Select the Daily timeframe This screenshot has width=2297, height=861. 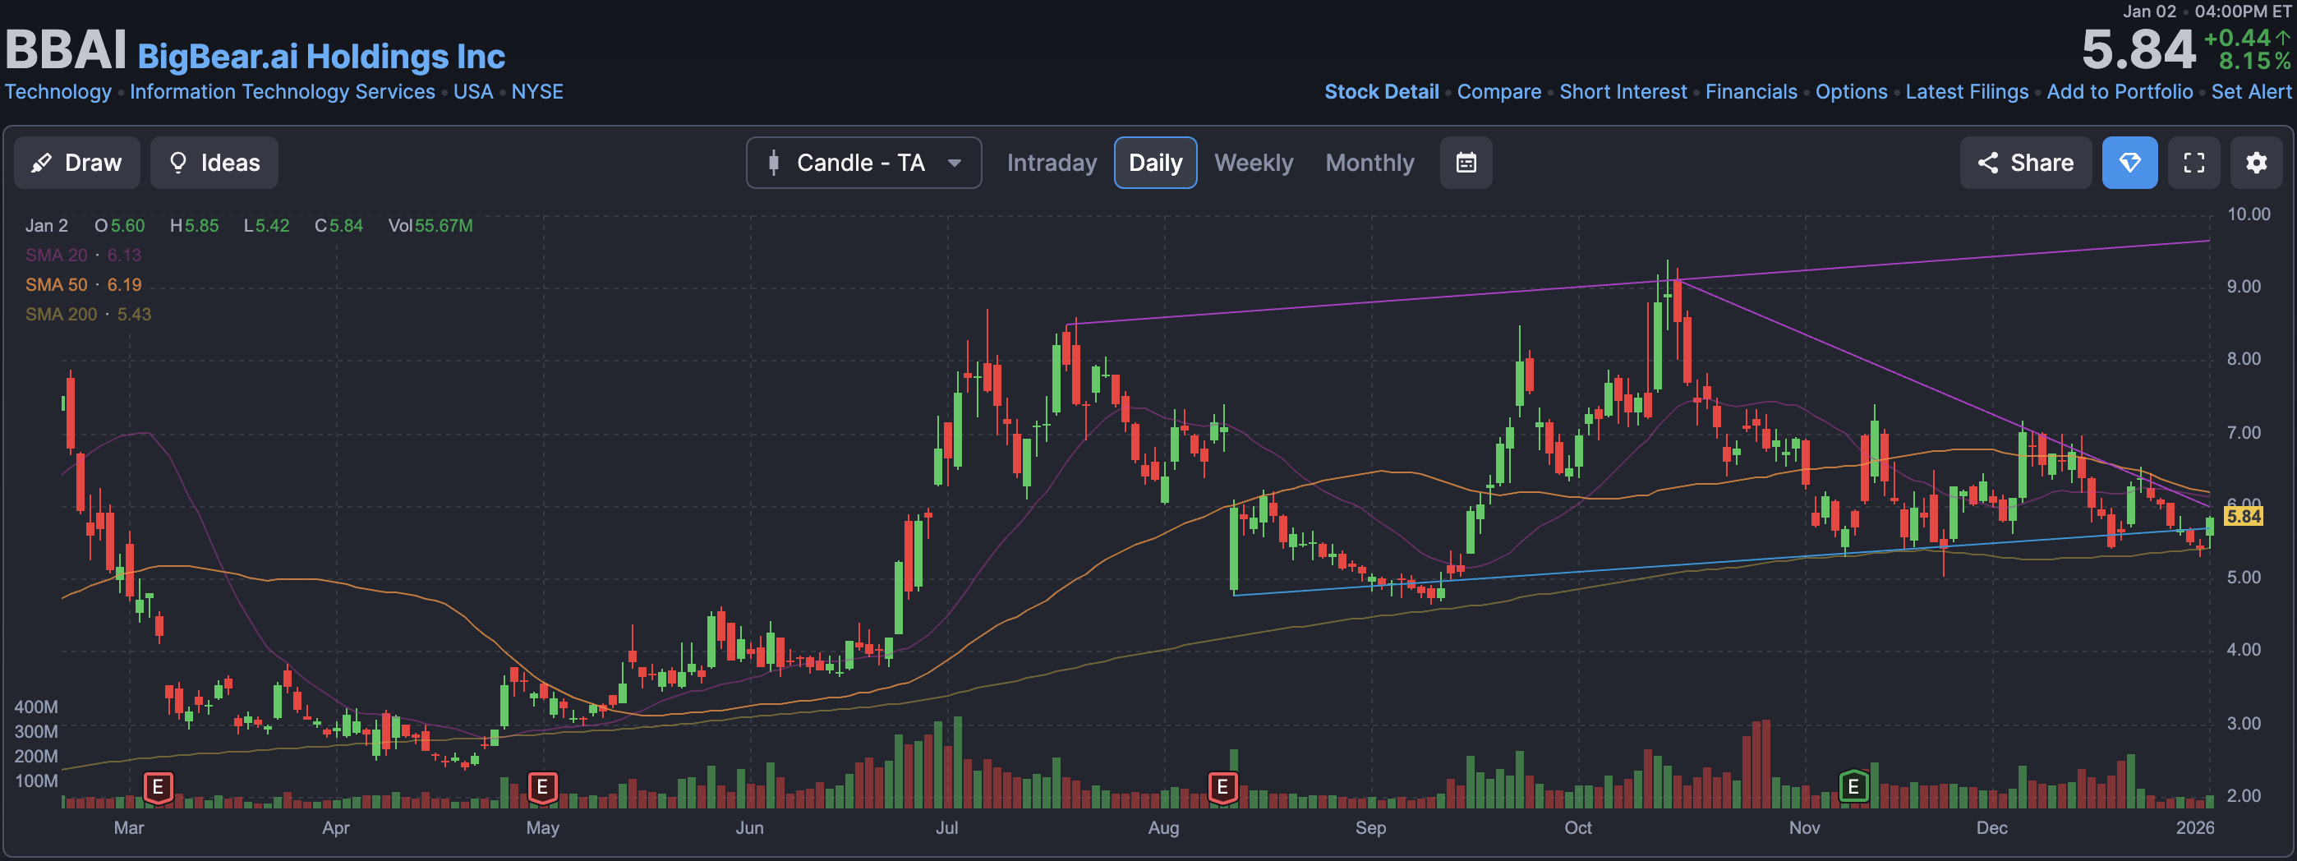point(1155,162)
